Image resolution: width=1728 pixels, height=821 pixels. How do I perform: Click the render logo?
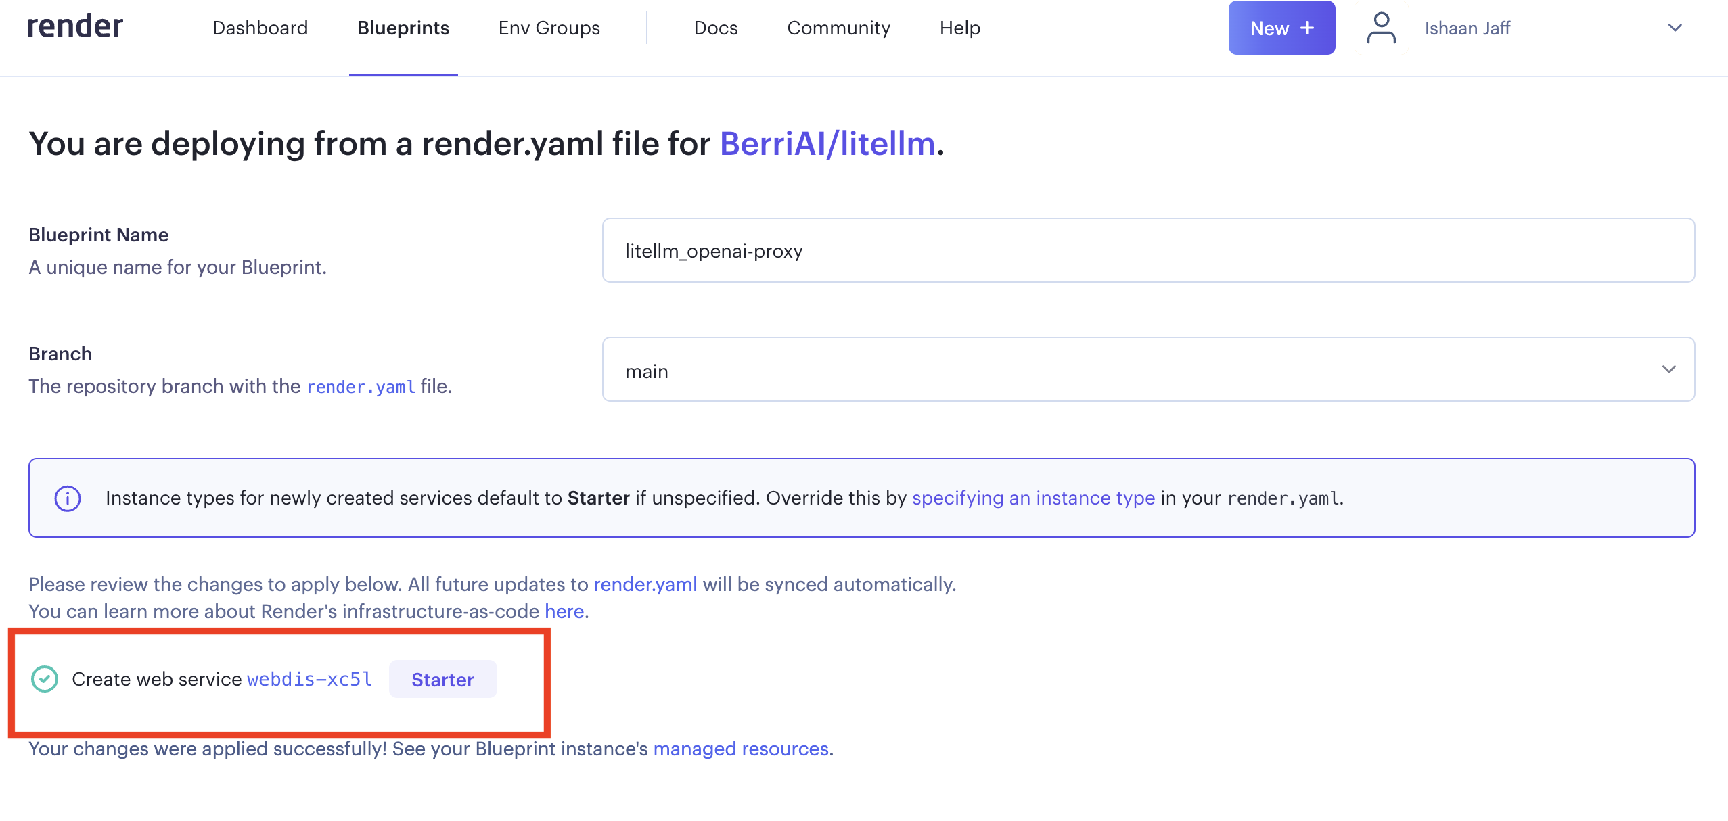75,27
